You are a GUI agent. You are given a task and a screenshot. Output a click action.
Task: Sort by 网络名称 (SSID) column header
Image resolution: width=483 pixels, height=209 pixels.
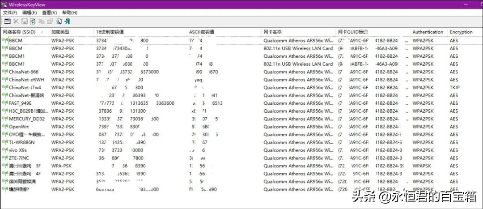[25, 32]
